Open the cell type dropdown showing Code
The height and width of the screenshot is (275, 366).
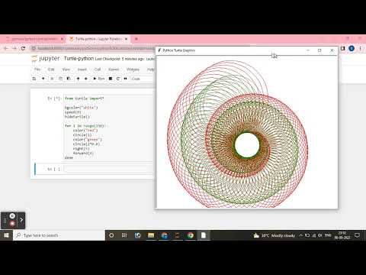(143, 79)
